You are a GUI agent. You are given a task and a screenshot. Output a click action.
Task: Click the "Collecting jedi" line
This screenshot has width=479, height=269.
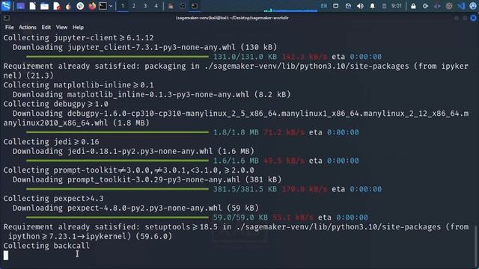point(52,142)
